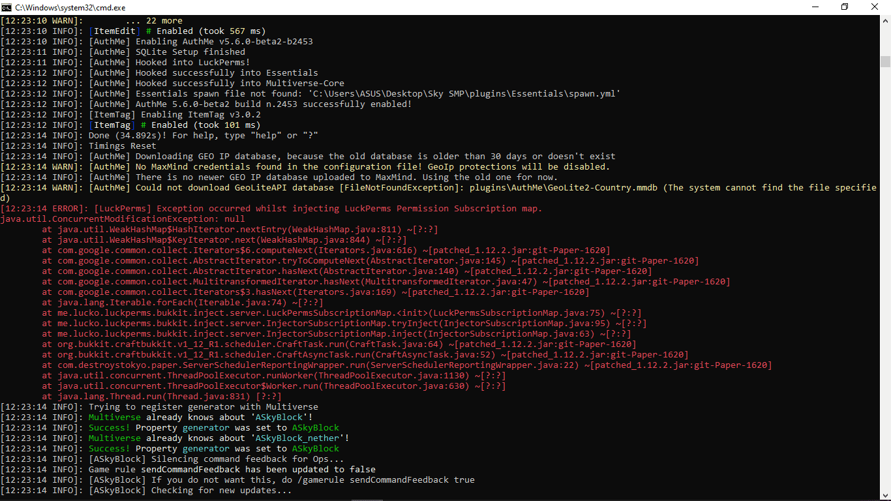
Task: Click 'Game rule sendCommandFeedback has been updated' line
Action: pos(188,470)
